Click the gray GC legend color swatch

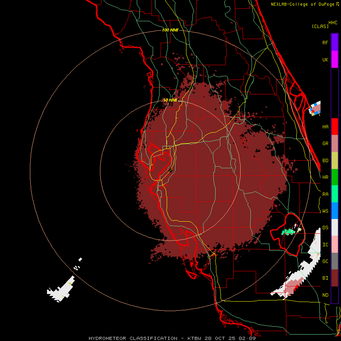coord(335,261)
